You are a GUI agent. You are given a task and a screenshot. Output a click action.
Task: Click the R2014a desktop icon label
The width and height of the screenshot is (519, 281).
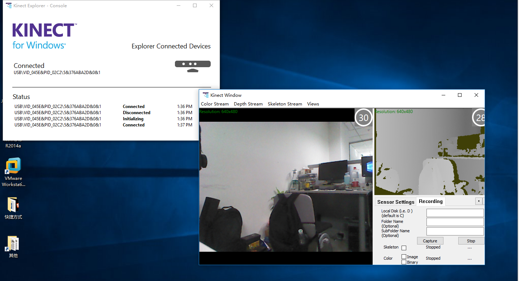(13, 146)
